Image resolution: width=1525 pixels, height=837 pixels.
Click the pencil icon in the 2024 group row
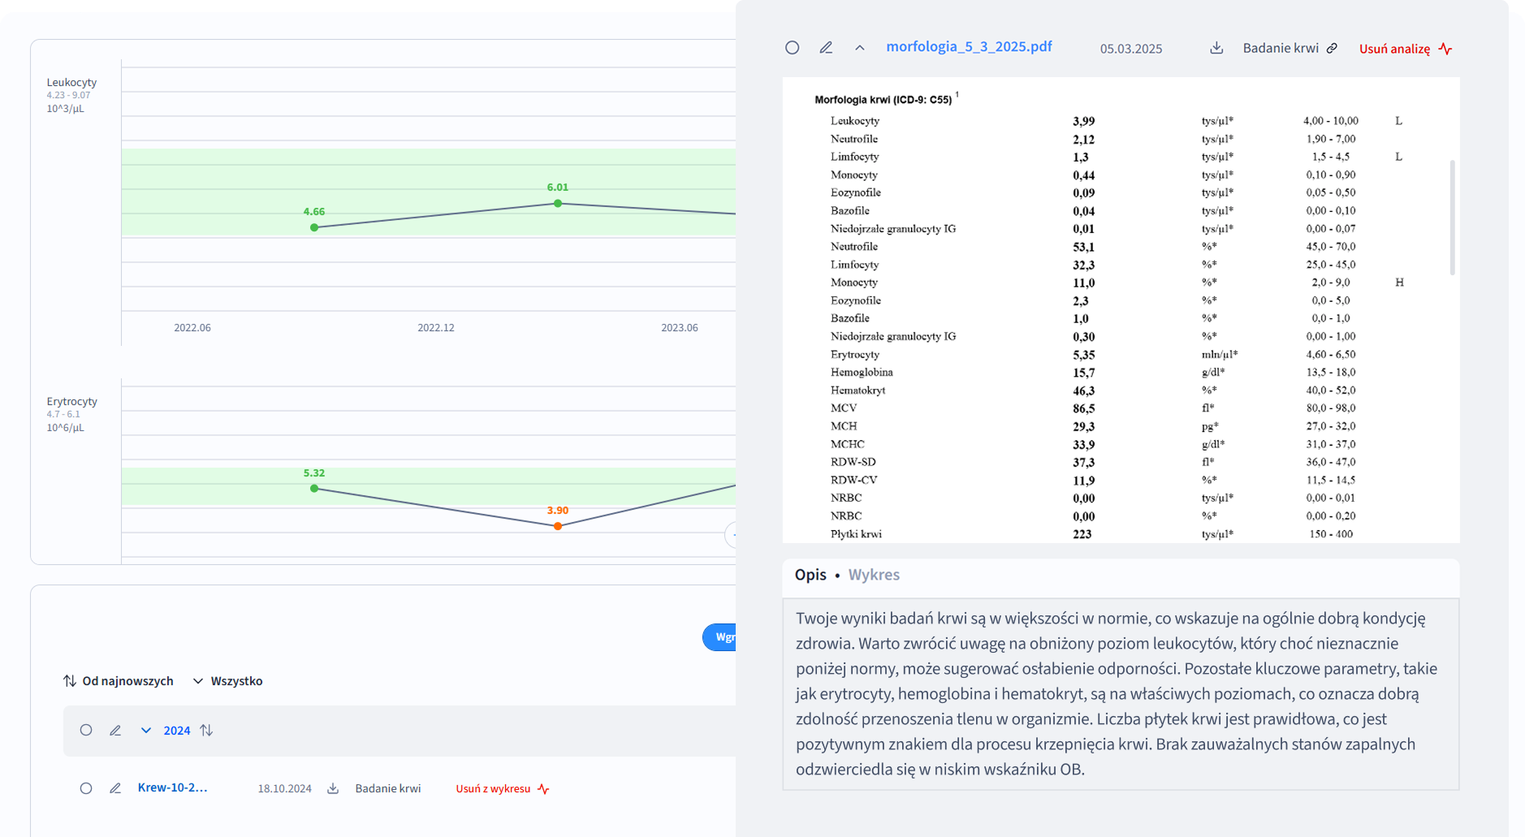tap(115, 731)
